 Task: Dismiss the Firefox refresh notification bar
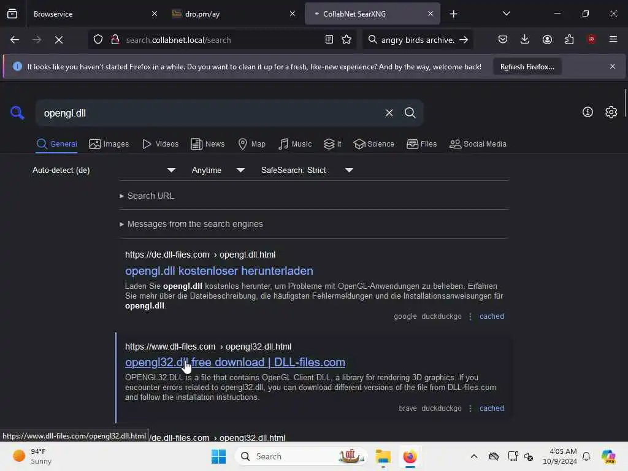pyautogui.click(x=613, y=66)
